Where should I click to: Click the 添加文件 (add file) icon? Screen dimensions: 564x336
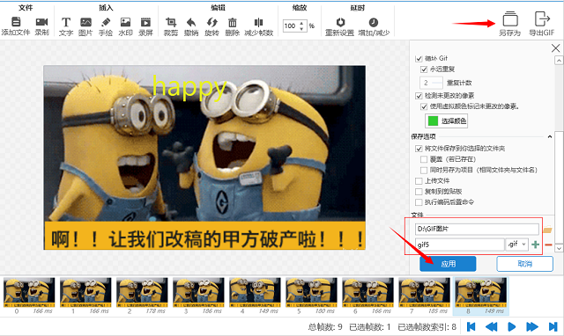tap(16, 22)
